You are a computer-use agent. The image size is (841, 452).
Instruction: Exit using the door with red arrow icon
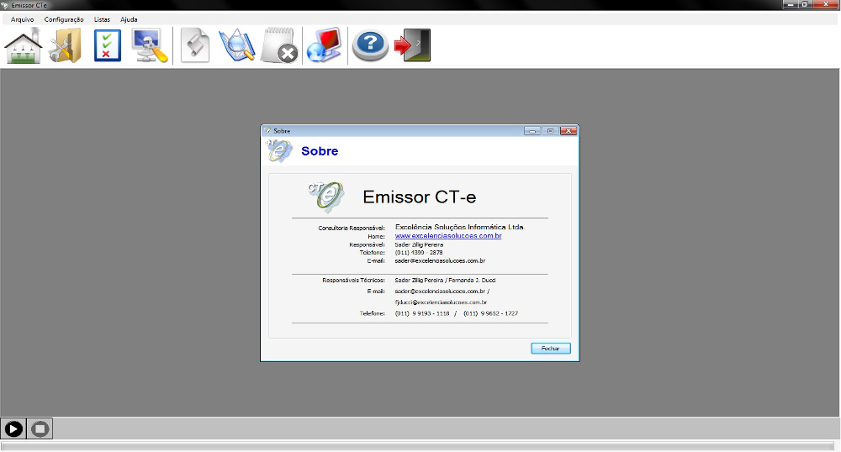coord(413,45)
